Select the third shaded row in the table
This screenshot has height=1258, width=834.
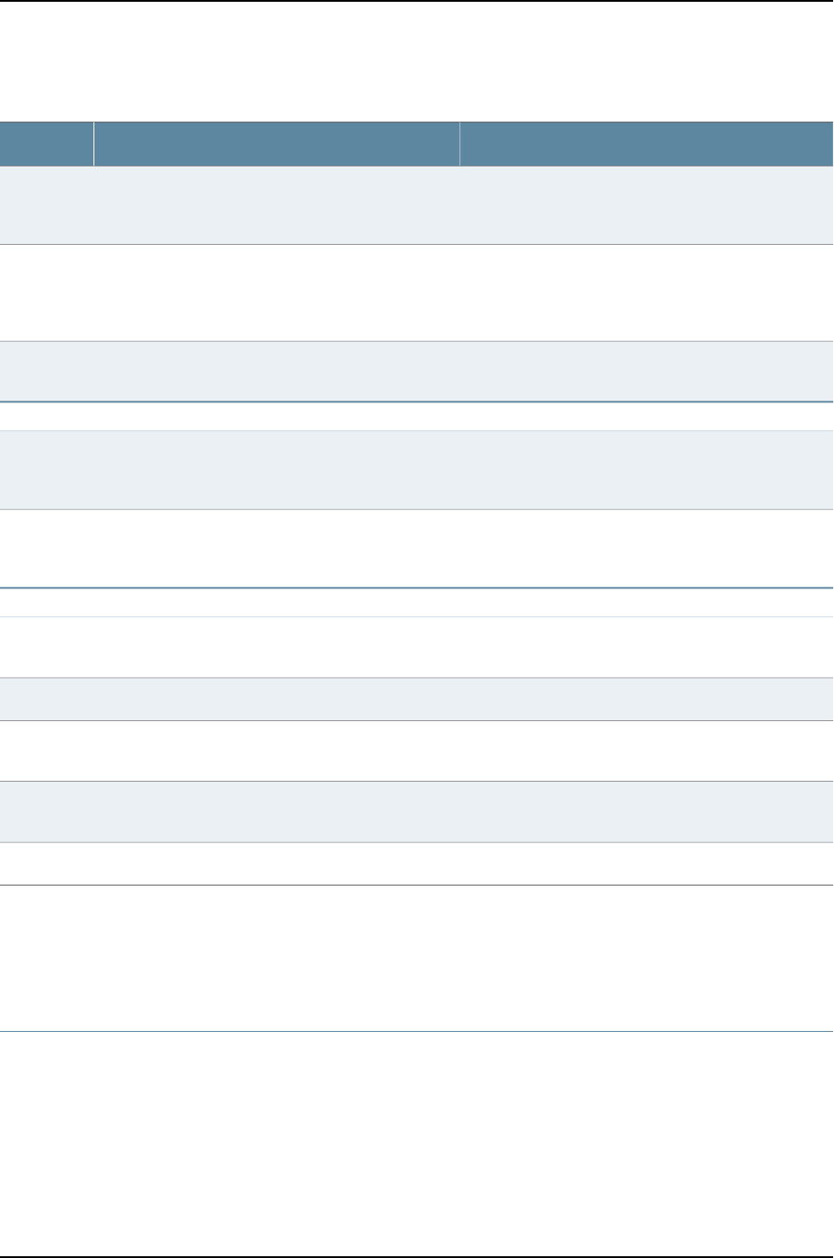(417, 470)
